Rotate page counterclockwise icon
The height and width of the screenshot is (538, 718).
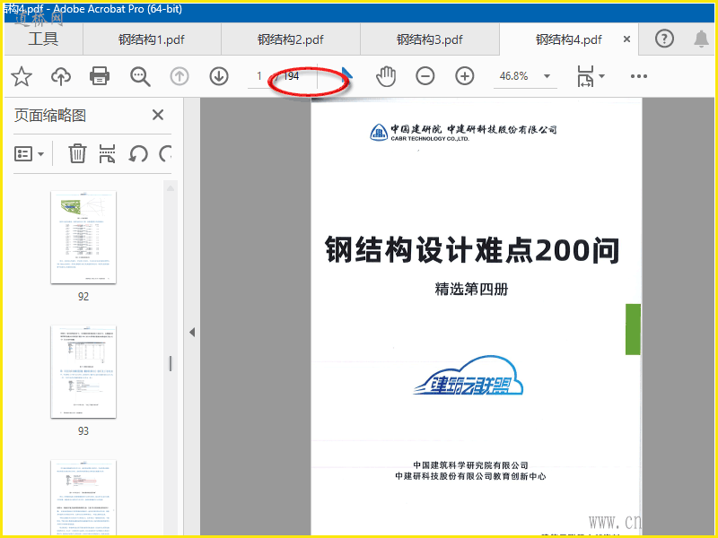[x=138, y=153]
